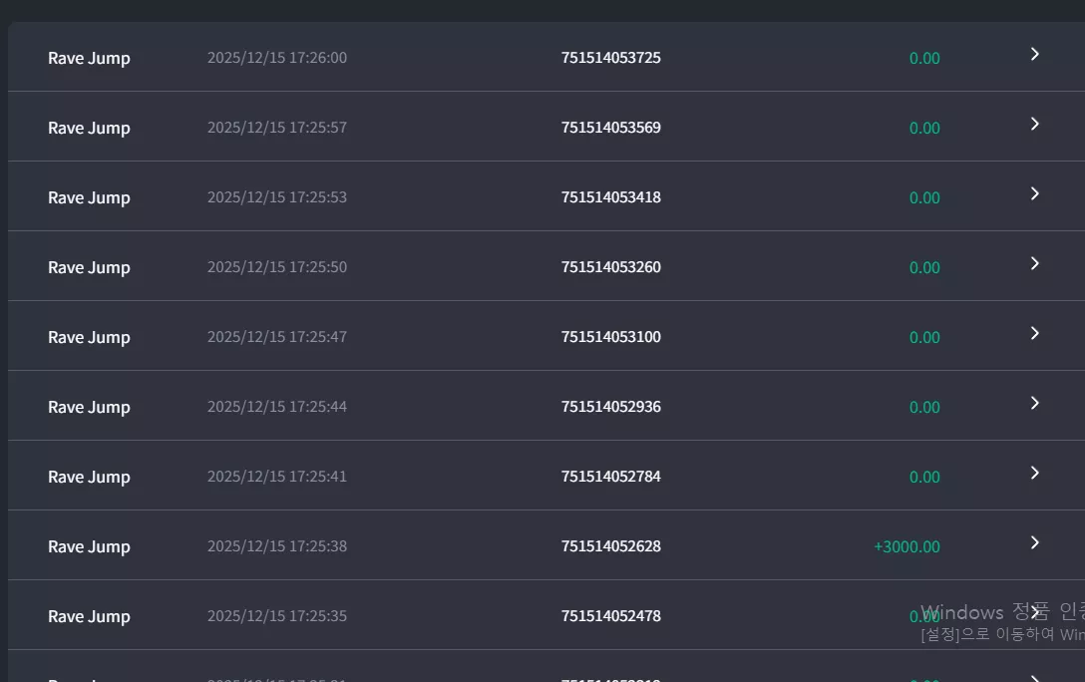This screenshot has height=682, width=1085.
Task: Open chevron for the 17:25:57 record
Action: [1034, 124]
